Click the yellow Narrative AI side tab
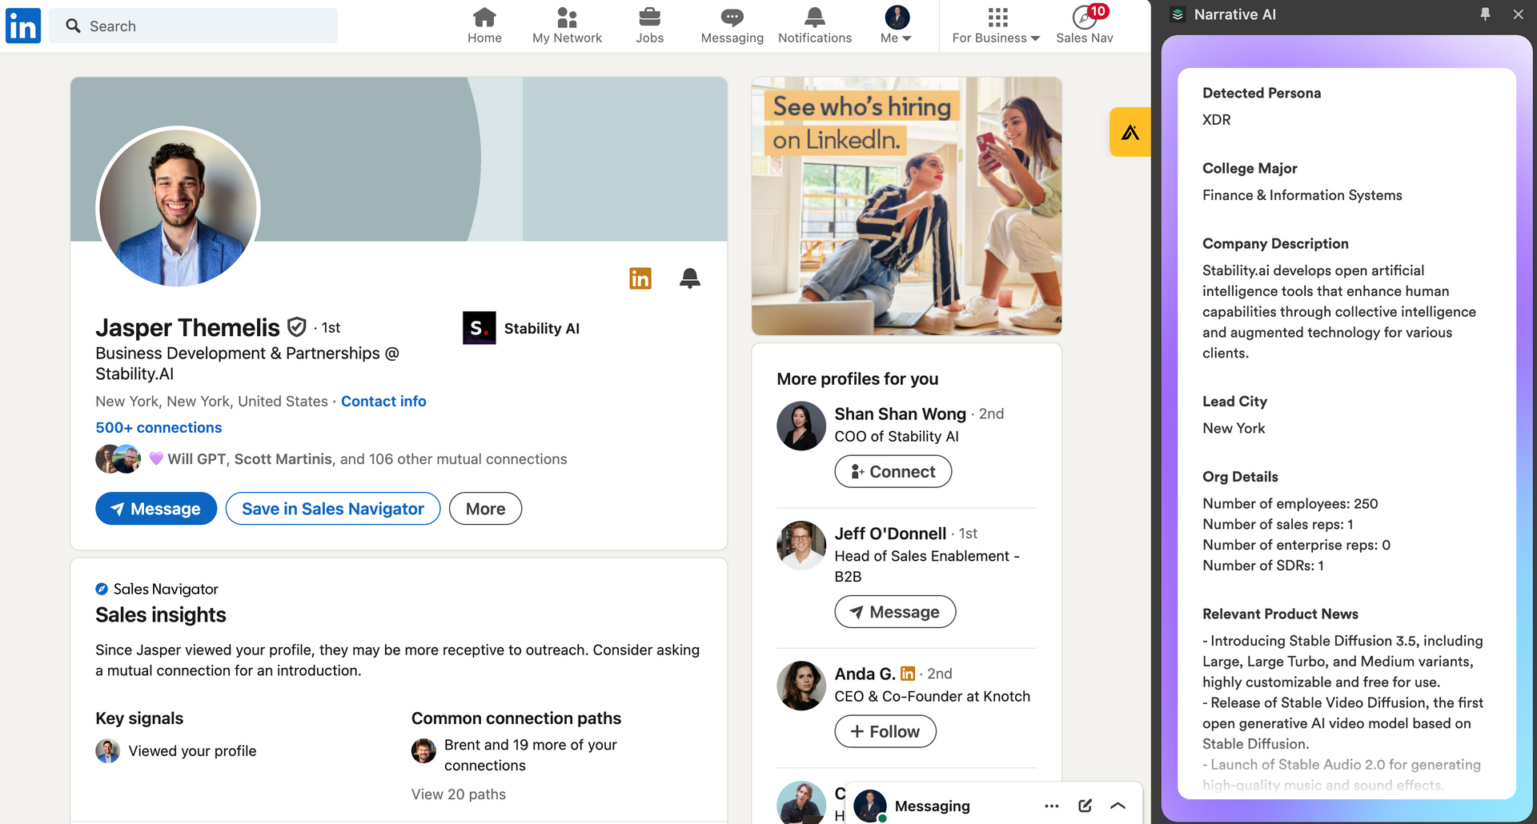The height and width of the screenshot is (824, 1537). click(x=1130, y=132)
